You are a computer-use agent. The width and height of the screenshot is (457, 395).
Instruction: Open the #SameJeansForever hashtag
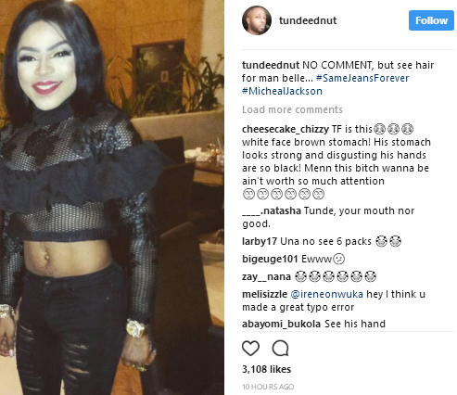[x=362, y=78]
